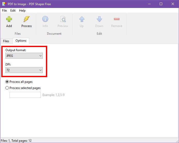Viewport: 179px width, 143px height.
Task: Click the green Add files icon
Action: click(9, 19)
